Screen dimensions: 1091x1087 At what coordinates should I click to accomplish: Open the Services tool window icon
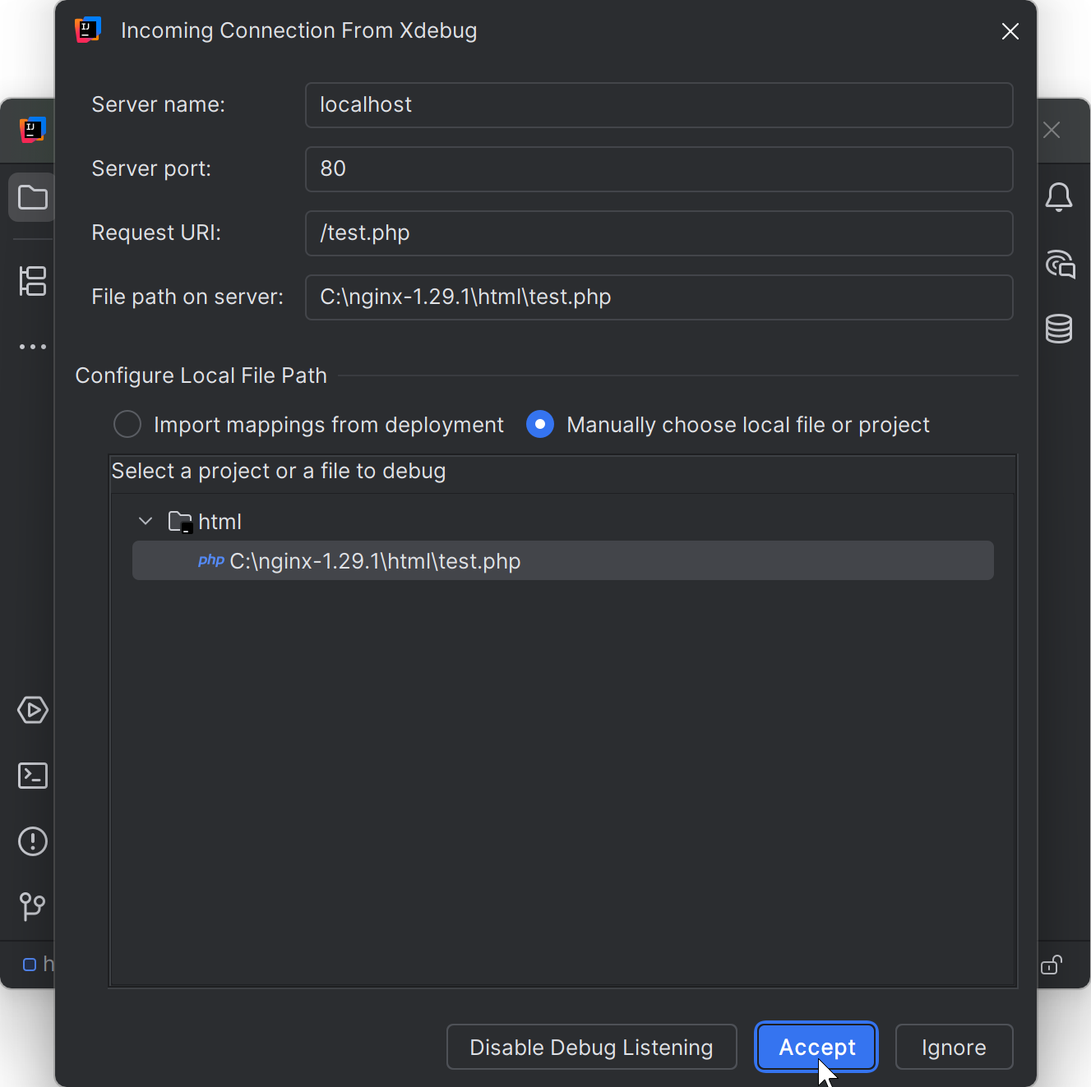tap(33, 710)
